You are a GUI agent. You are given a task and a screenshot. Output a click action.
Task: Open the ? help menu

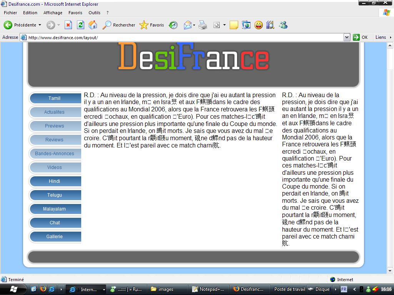point(108,13)
